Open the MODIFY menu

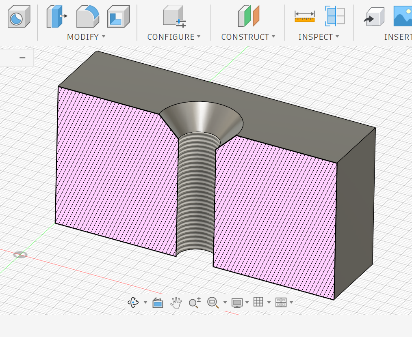click(x=86, y=37)
